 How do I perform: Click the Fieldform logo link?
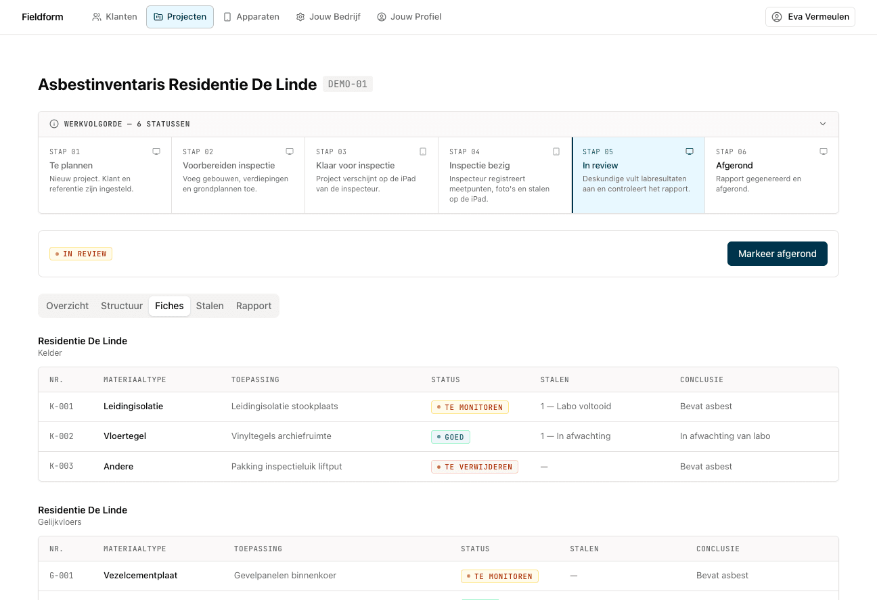click(x=43, y=17)
